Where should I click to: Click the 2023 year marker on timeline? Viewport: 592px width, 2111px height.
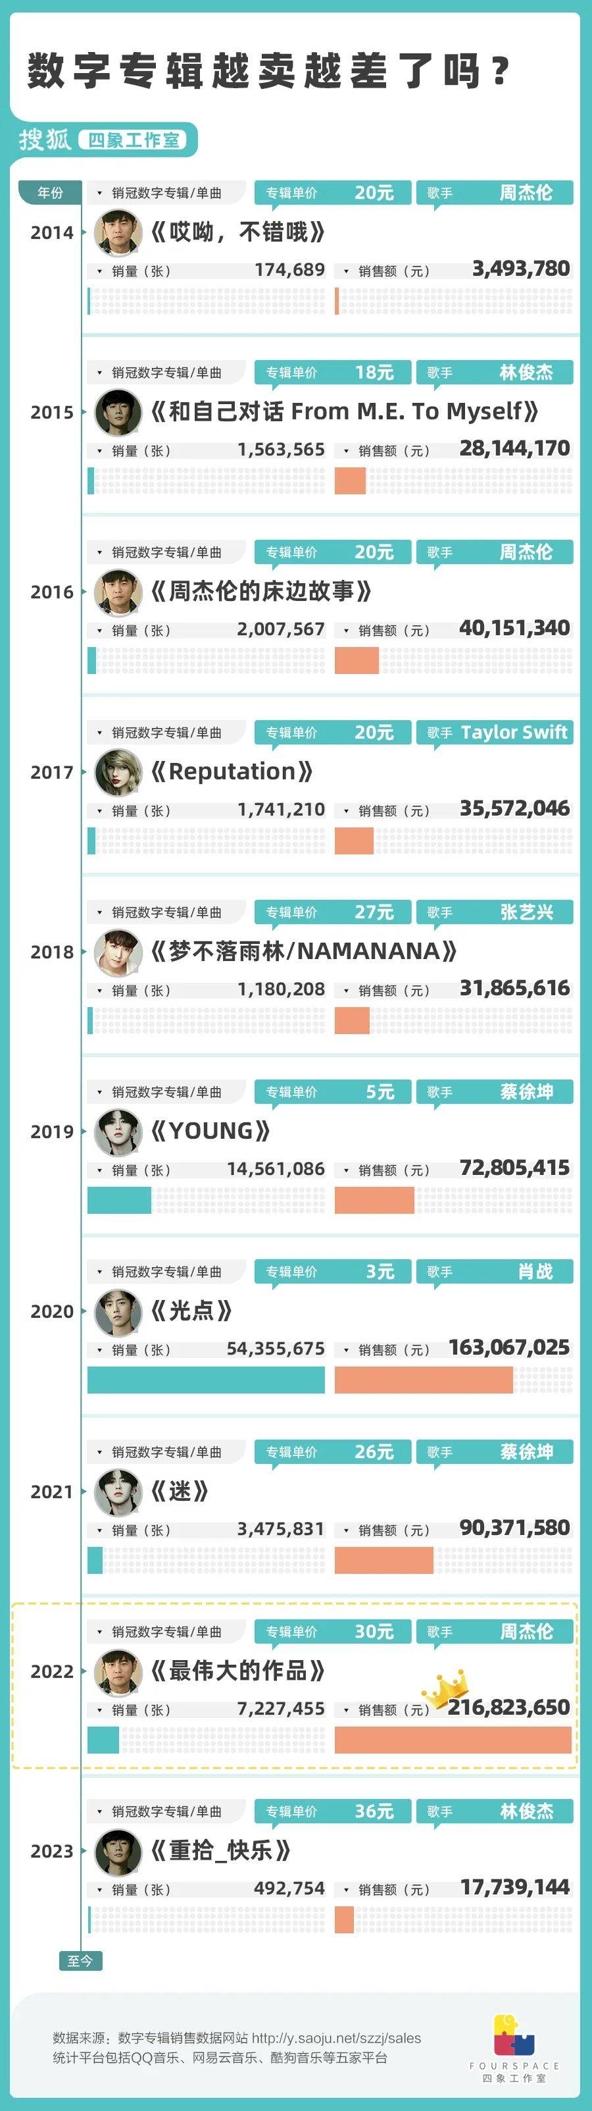tap(51, 1851)
